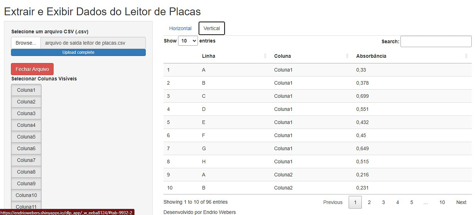
Task: Click the uploaded file name field
Action: click(x=93, y=43)
